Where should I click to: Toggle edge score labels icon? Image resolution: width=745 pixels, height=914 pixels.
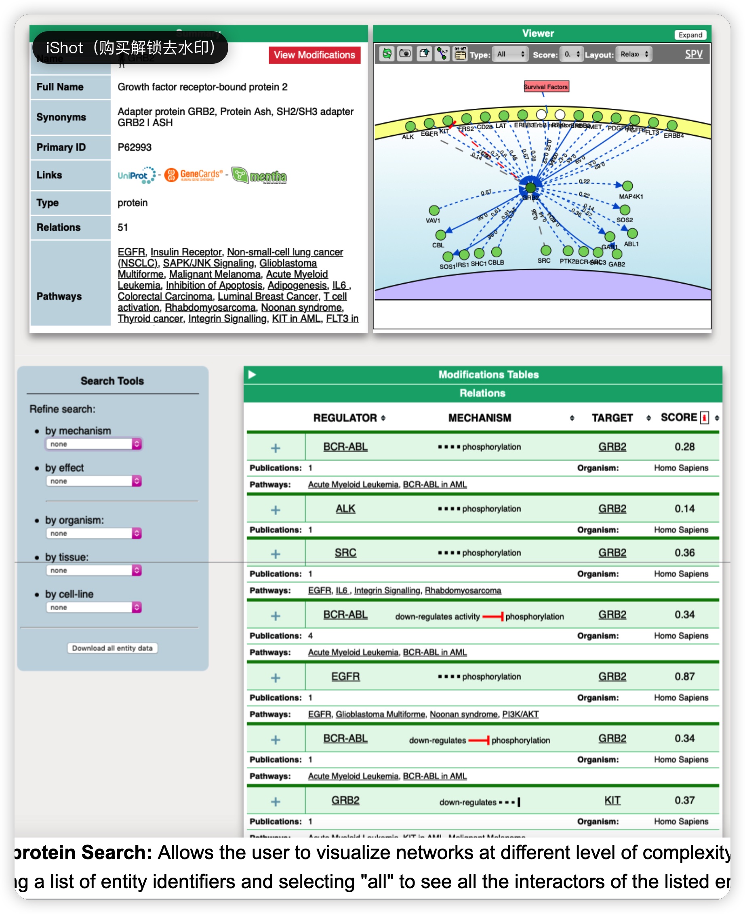point(442,54)
